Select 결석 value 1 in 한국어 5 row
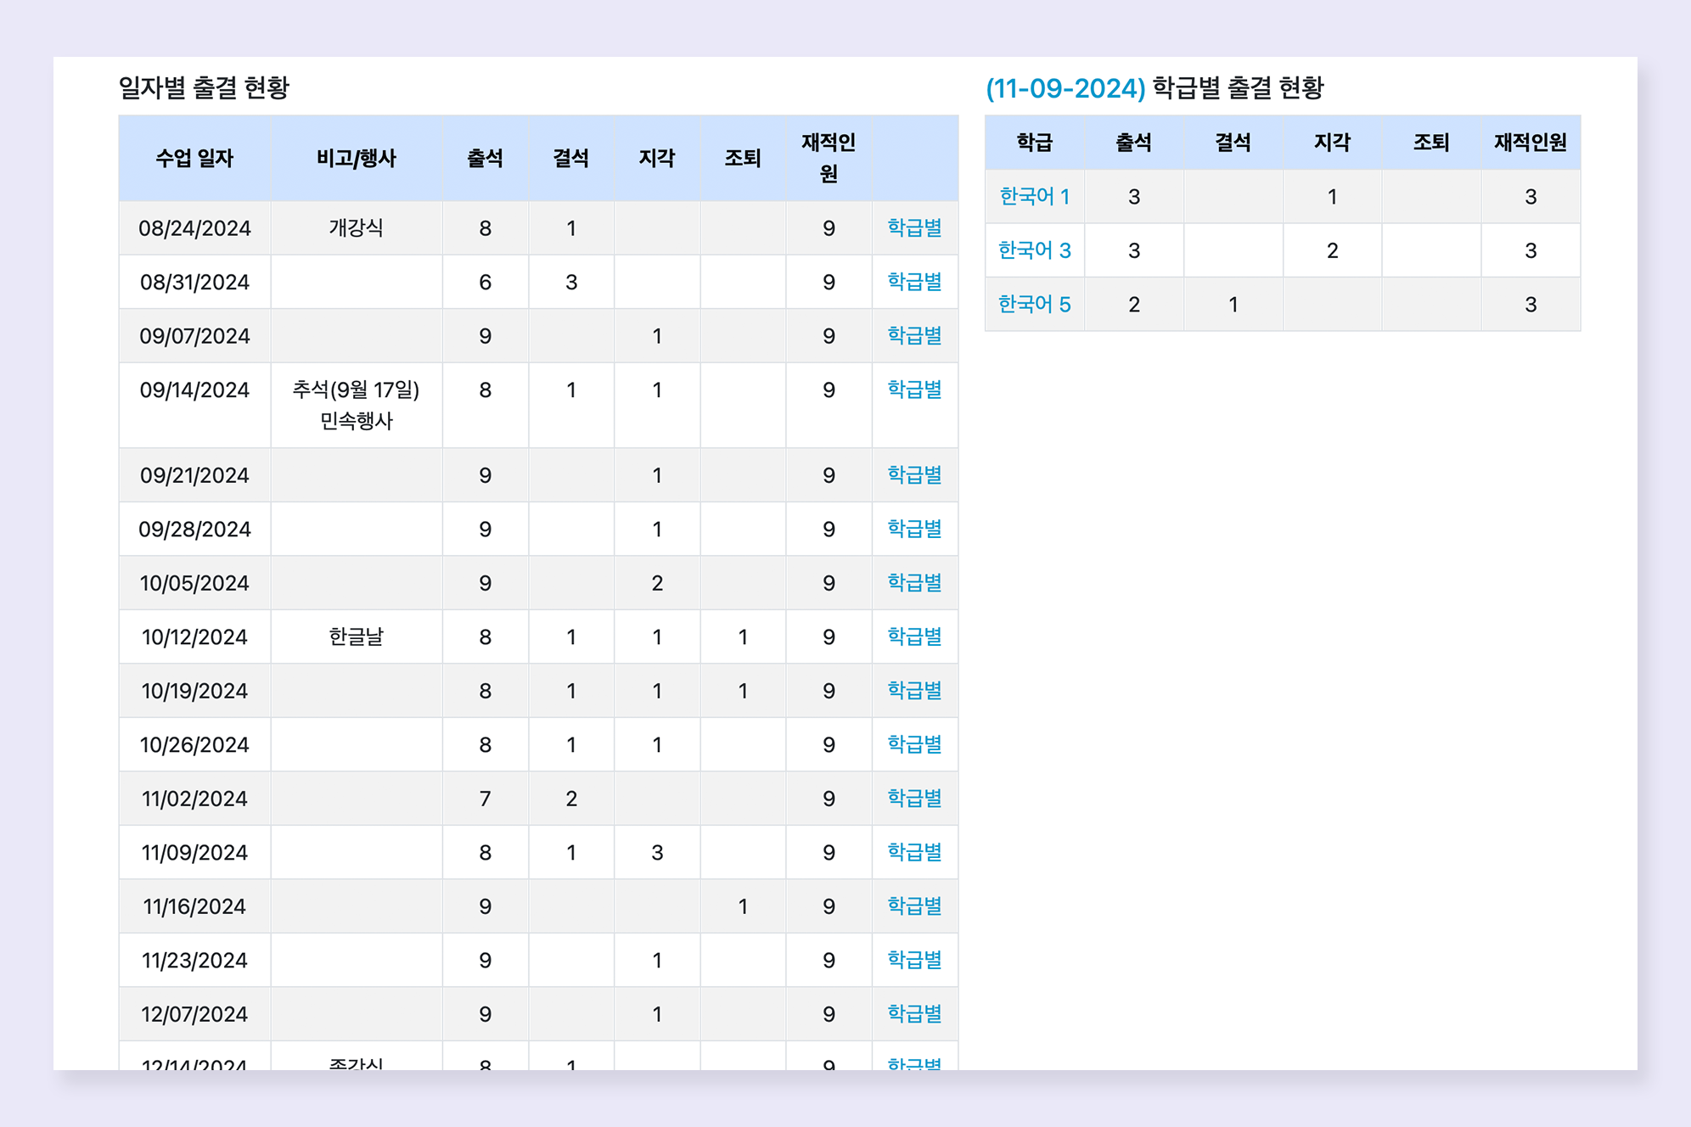The image size is (1691, 1127). (1233, 304)
